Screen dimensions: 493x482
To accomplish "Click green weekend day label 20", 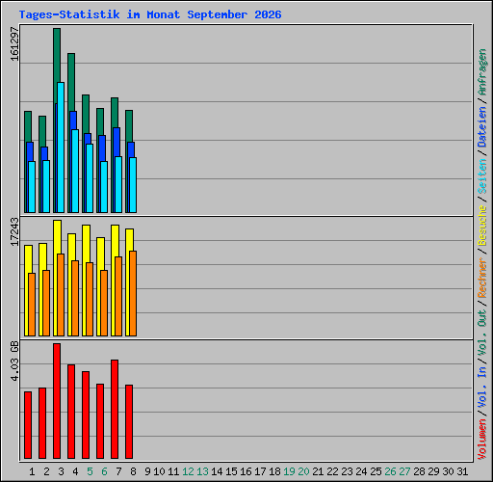I will [x=303, y=471].
